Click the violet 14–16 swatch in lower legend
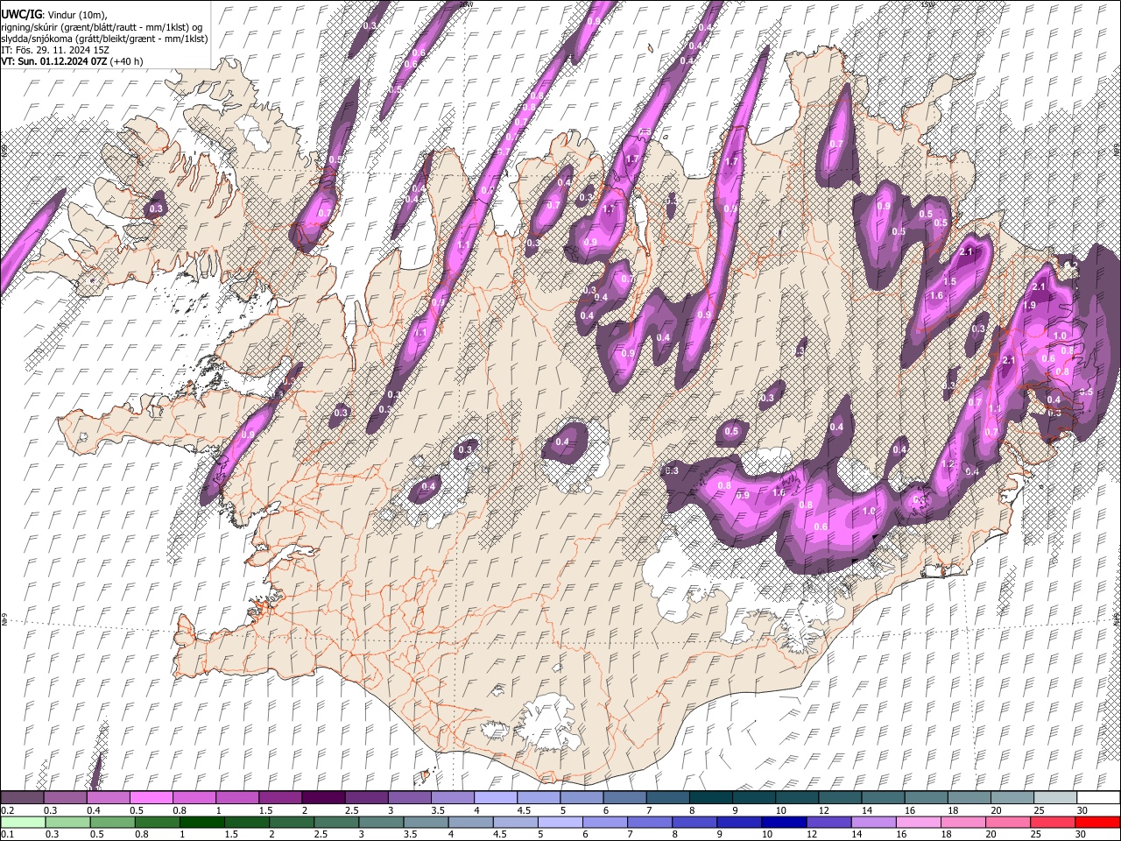Image resolution: width=1121 pixels, height=841 pixels. (873, 822)
